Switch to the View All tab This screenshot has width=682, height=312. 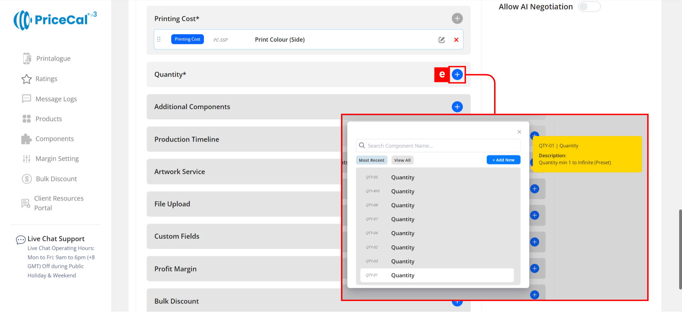click(402, 160)
